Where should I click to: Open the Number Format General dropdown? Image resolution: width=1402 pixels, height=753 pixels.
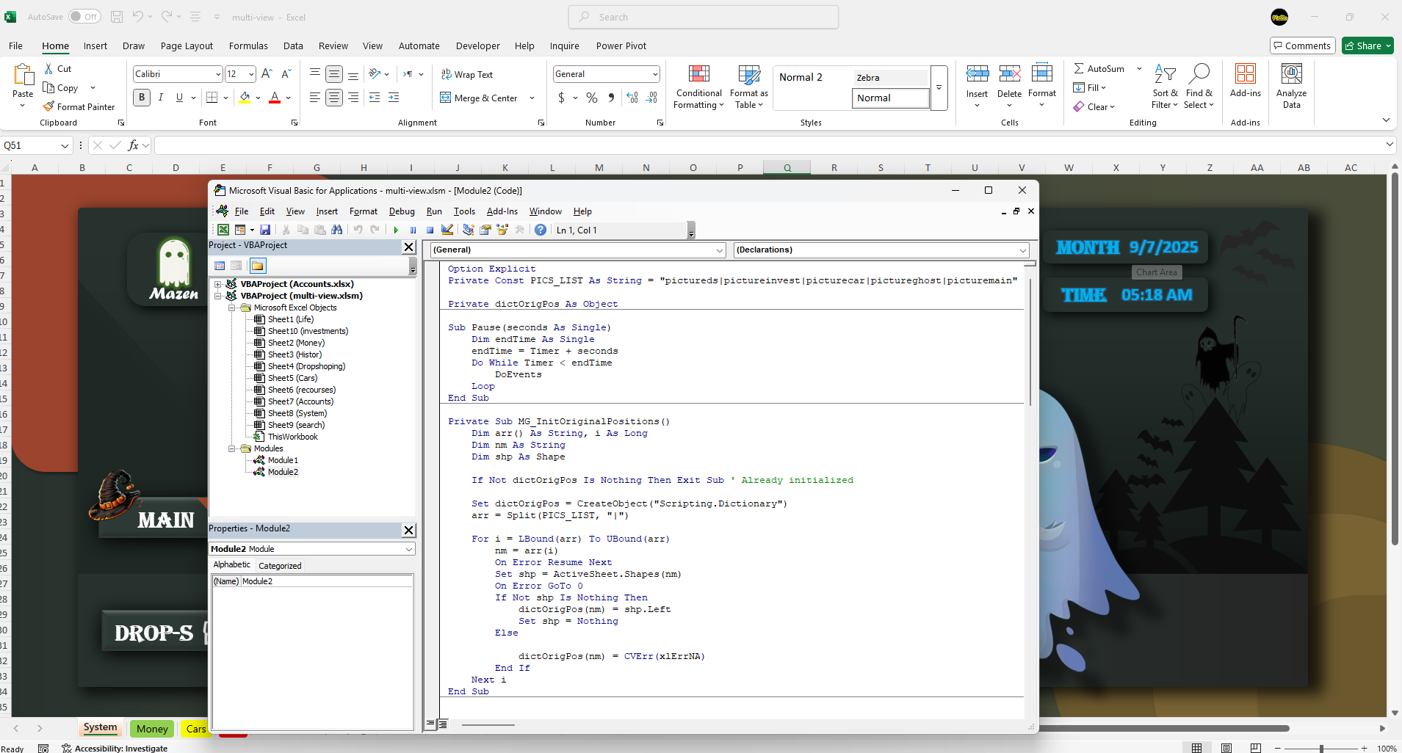pyautogui.click(x=654, y=74)
